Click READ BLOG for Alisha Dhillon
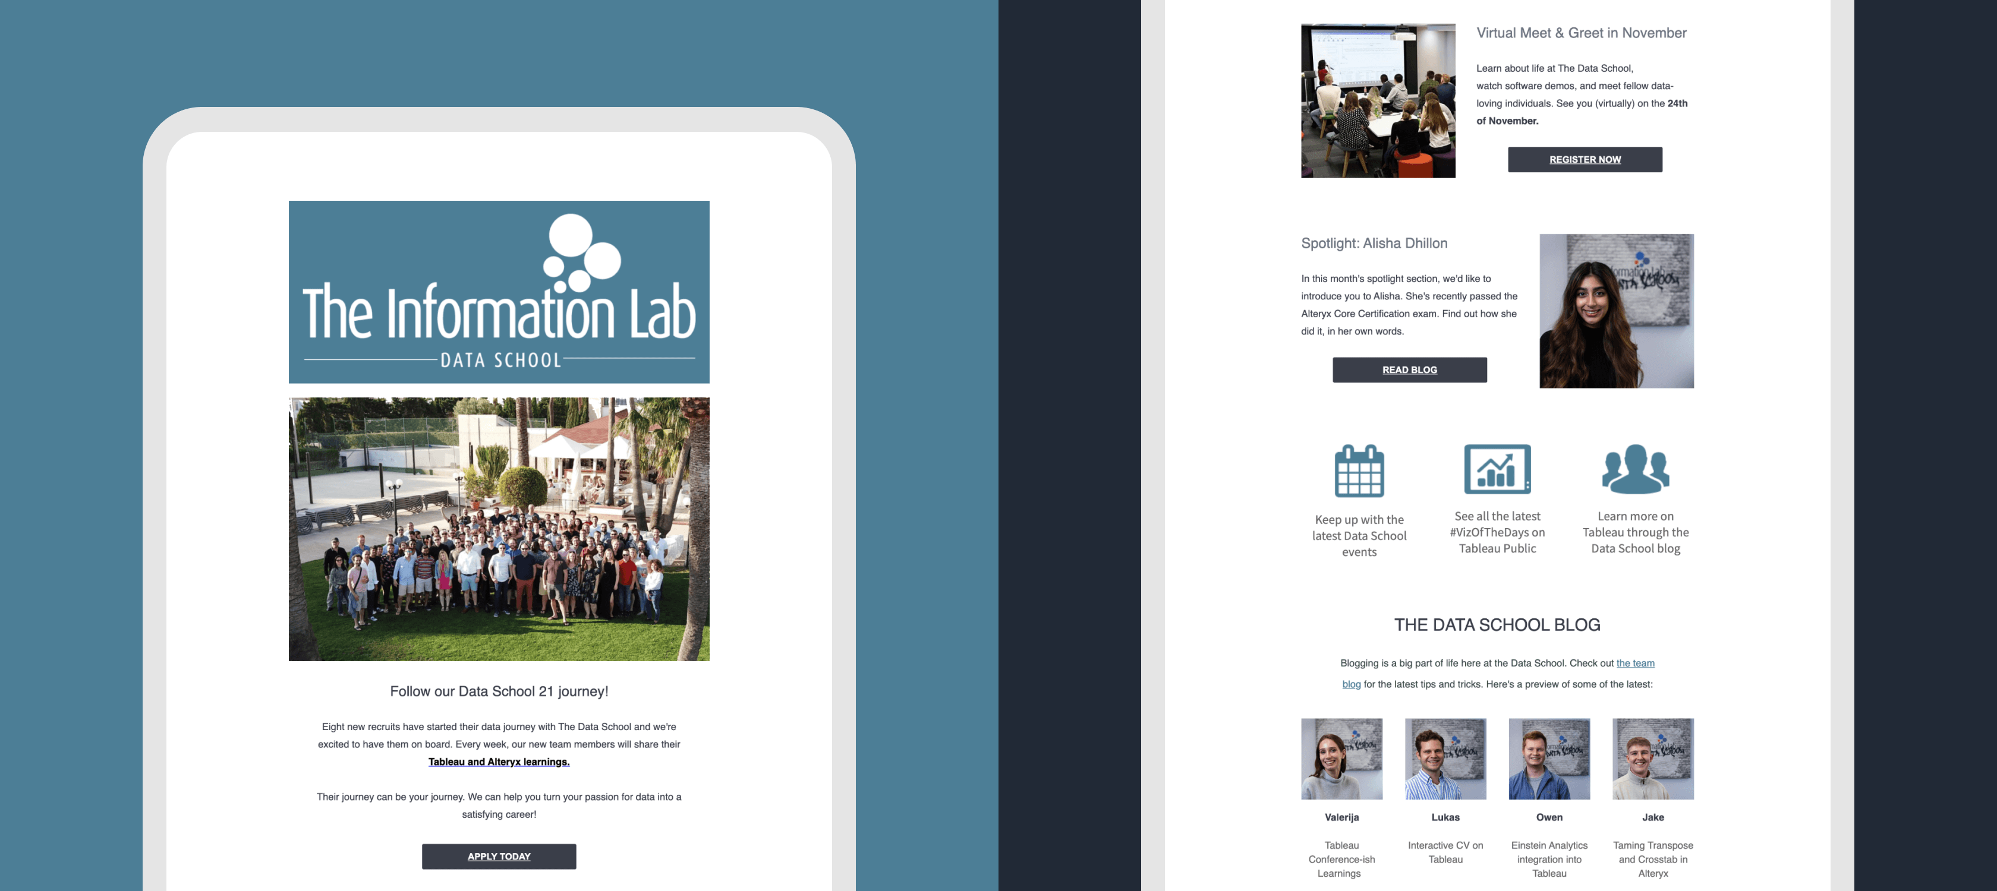 click(1410, 368)
